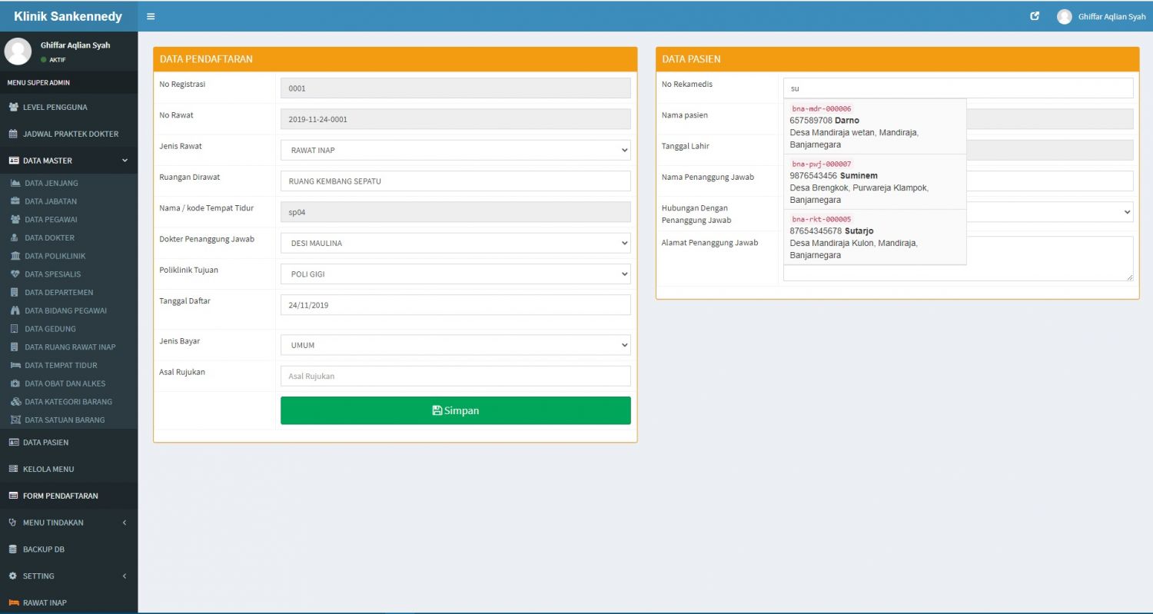Click the external link icon in top navbar

tap(1034, 15)
